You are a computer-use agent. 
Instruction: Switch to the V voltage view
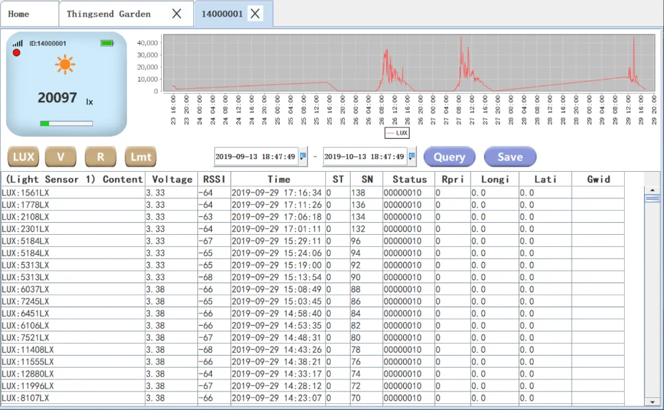tap(60, 157)
